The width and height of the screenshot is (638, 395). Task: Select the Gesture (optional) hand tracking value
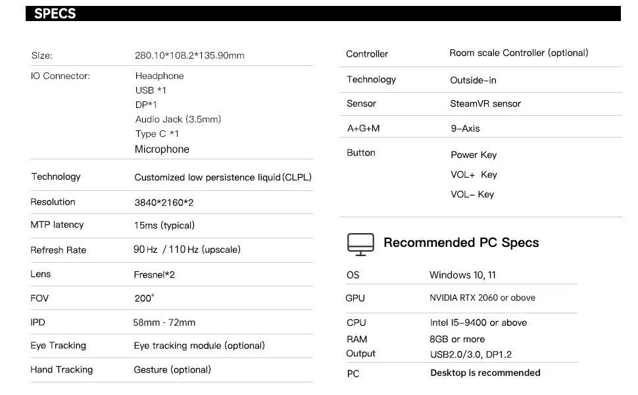[172, 370]
